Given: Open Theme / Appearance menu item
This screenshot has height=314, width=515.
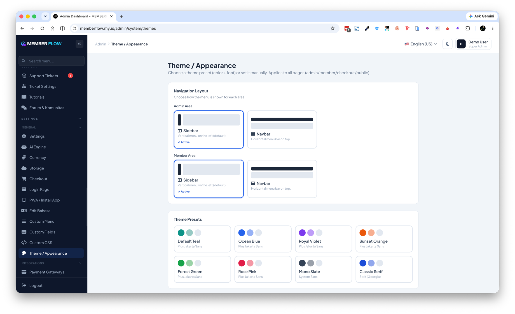Looking at the screenshot, I should click(51, 253).
